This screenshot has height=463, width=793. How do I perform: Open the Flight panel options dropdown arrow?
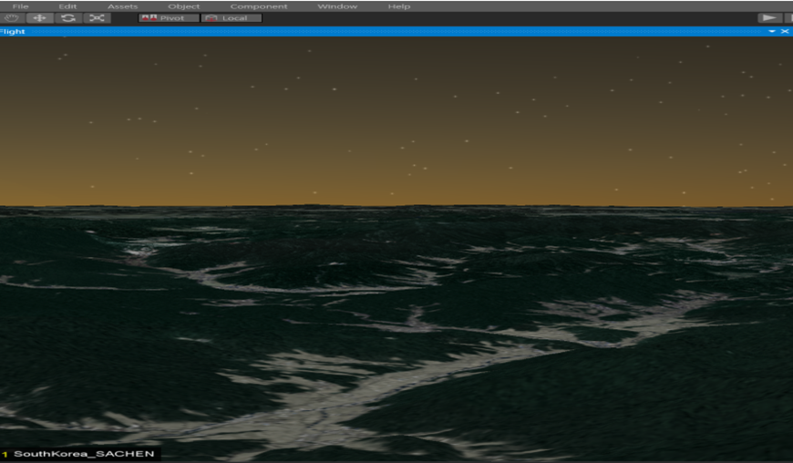point(772,32)
